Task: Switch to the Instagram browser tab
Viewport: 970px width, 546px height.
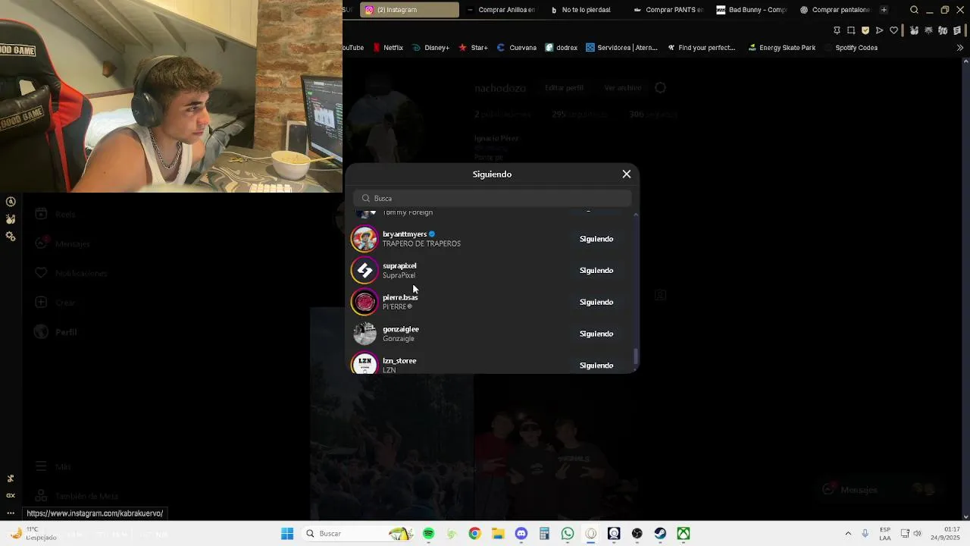Action: 409,10
